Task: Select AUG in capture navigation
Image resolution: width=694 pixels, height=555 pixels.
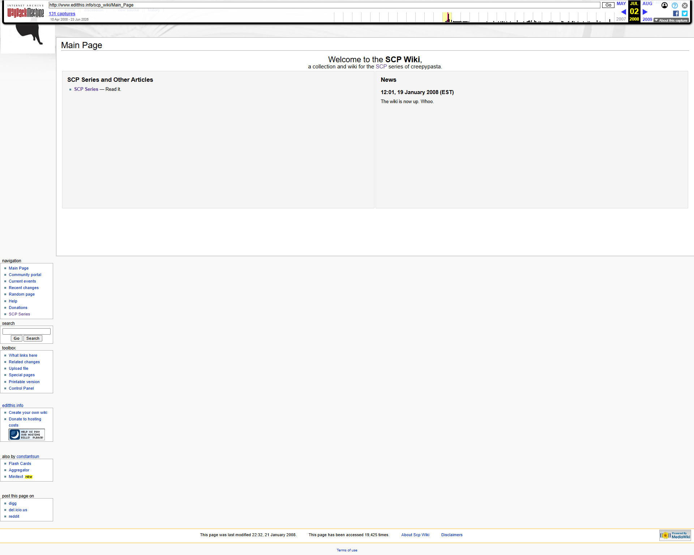Action: [647, 4]
